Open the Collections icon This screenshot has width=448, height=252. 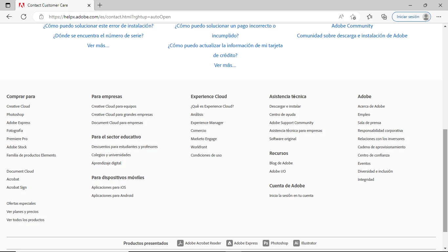point(384,17)
